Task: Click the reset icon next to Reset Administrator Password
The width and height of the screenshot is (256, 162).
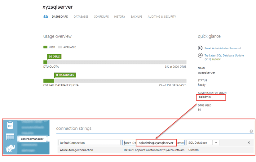Action: pyautogui.click(x=200, y=48)
